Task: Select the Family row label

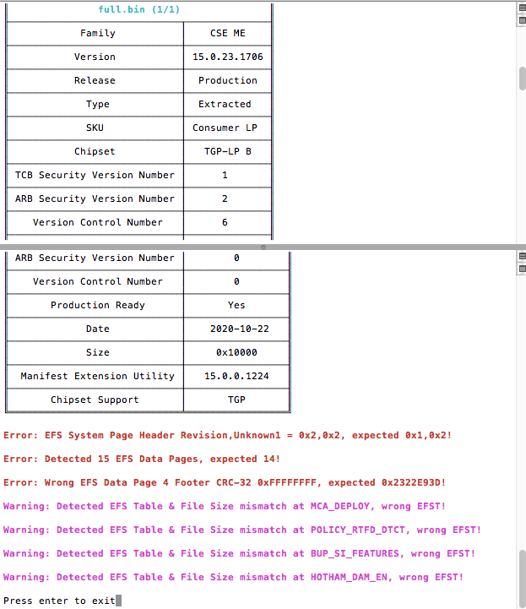Action: point(98,34)
